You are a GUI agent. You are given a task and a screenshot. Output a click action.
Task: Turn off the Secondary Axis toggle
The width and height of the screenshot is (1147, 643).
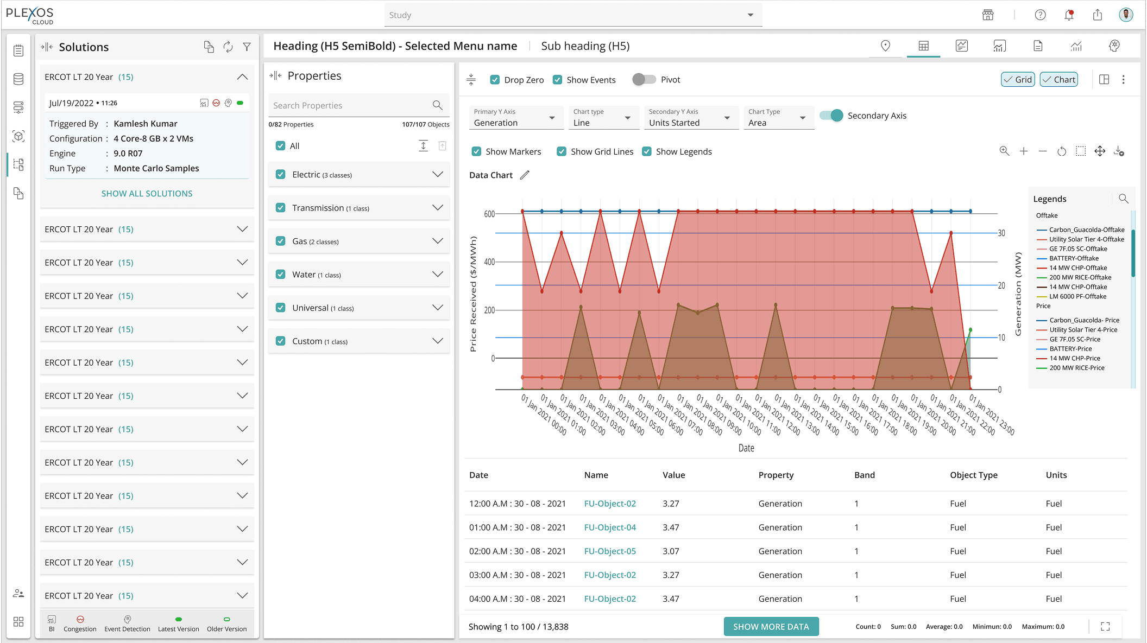[831, 116]
